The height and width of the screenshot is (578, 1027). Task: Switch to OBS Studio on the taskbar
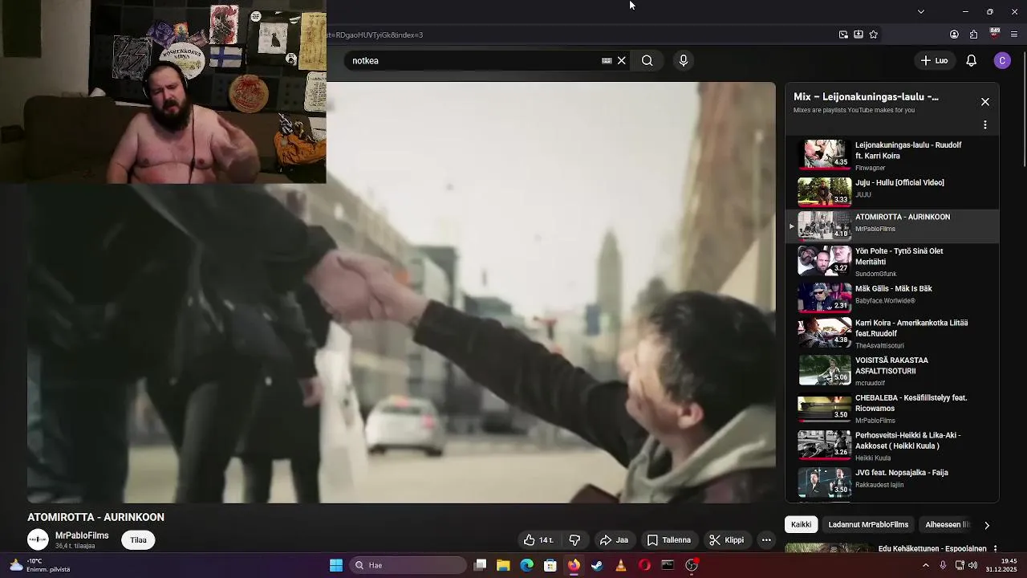[x=692, y=565]
